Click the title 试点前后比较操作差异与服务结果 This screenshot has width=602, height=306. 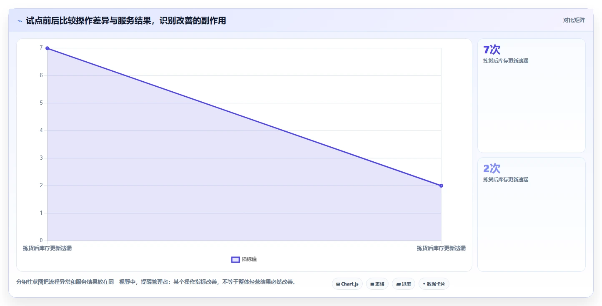click(x=126, y=20)
